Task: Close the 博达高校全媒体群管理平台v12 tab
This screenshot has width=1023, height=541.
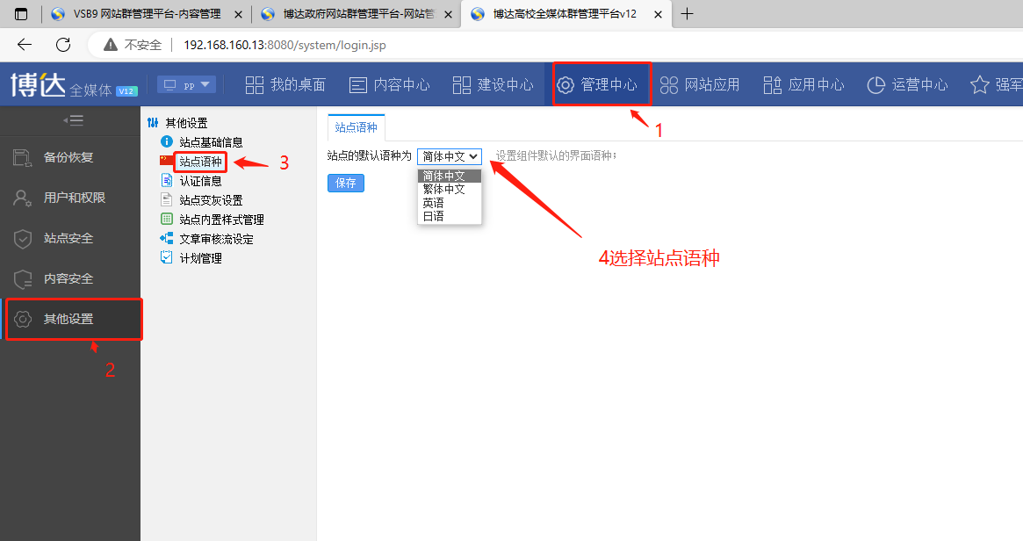Action: [x=659, y=14]
